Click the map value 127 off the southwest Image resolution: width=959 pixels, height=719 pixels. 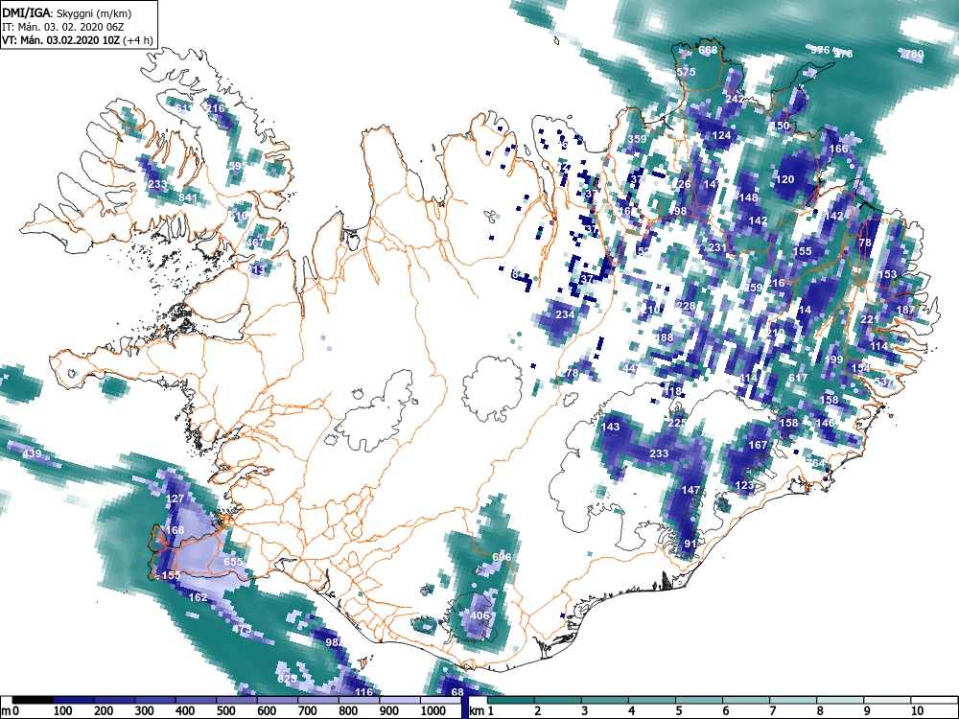click(x=175, y=499)
